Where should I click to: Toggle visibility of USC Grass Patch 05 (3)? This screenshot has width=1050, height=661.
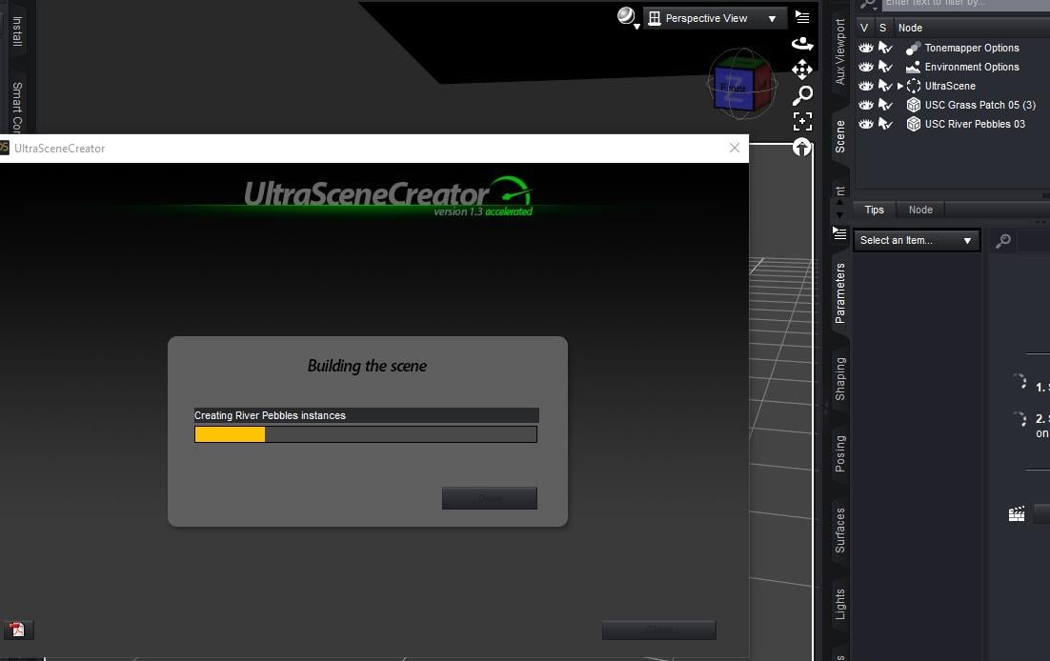pyautogui.click(x=865, y=105)
